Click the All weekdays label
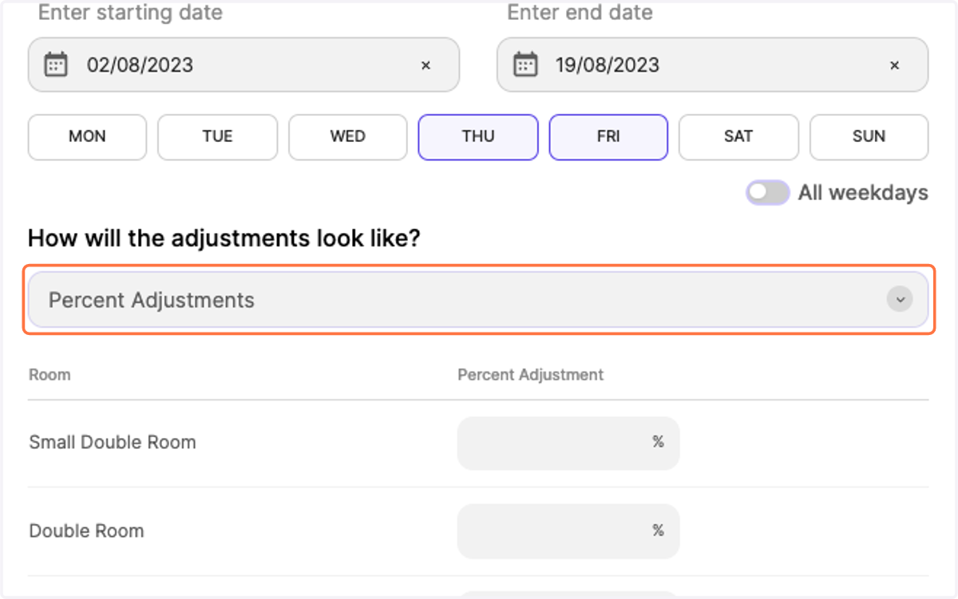Screen dimensions: 958x599 [863, 193]
